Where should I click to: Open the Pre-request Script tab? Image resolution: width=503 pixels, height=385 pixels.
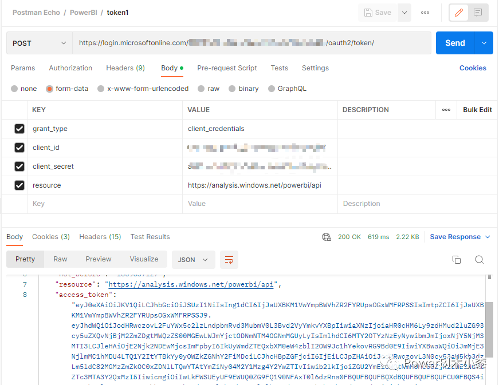[227, 68]
